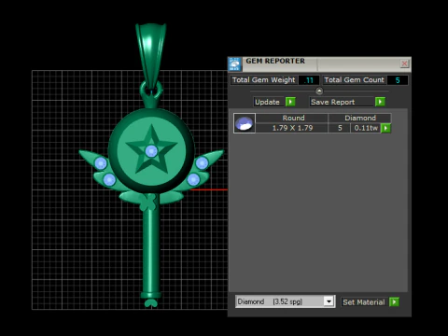Click the Total Gem Count value 5
The width and height of the screenshot is (448, 336).
pos(398,80)
